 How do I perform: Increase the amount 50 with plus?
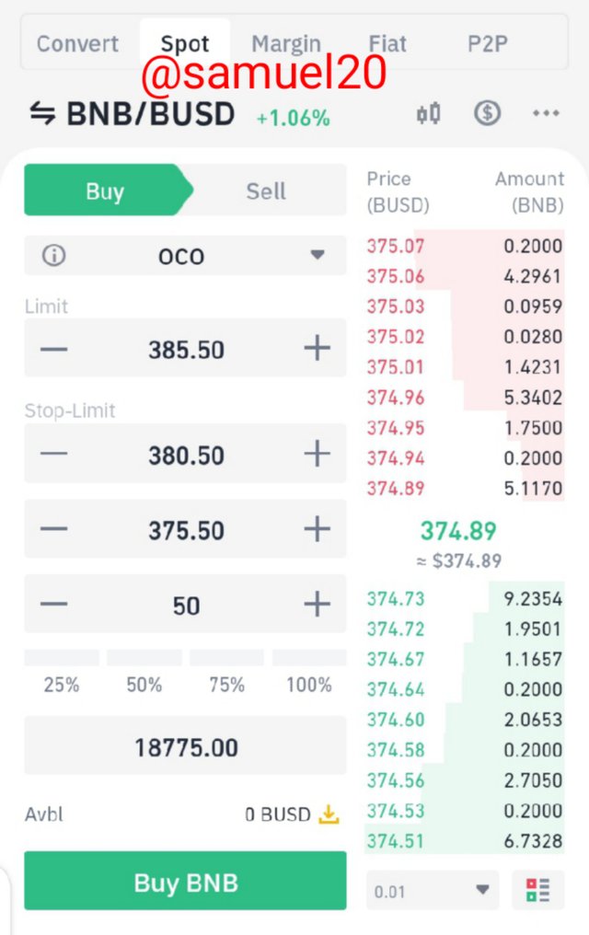318,604
